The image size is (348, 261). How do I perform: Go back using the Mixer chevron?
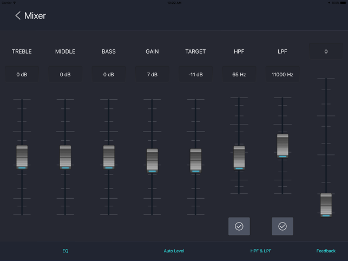click(18, 16)
